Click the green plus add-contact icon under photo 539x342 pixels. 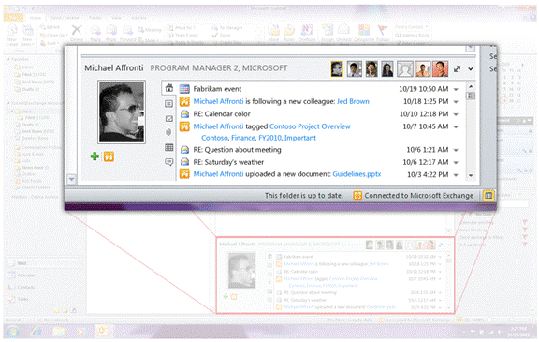[95, 156]
